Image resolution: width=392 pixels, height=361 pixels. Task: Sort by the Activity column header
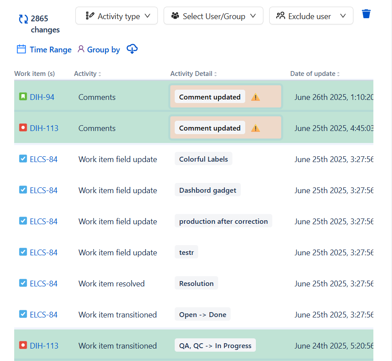tap(87, 74)
